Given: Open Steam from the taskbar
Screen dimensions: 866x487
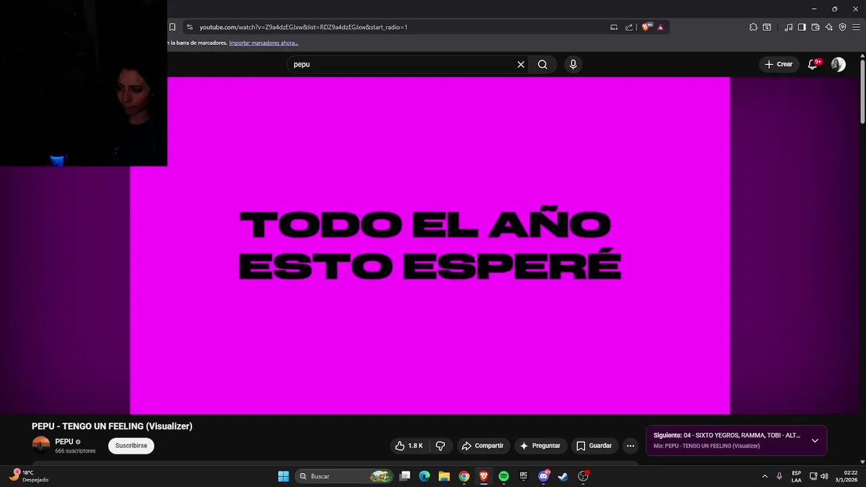Looking at the screenshot, I should coord(563,476).
